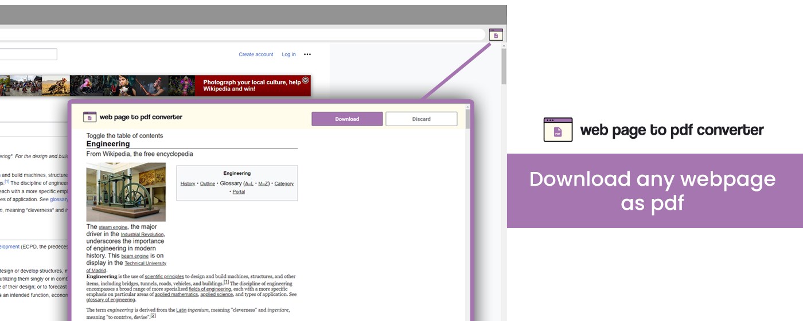Screen dimensions: 803x321
Task: Open the Create account link
Action: [256, 54]
